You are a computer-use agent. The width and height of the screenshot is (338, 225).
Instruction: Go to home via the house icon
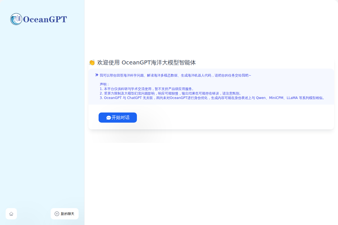coord(11,214)
